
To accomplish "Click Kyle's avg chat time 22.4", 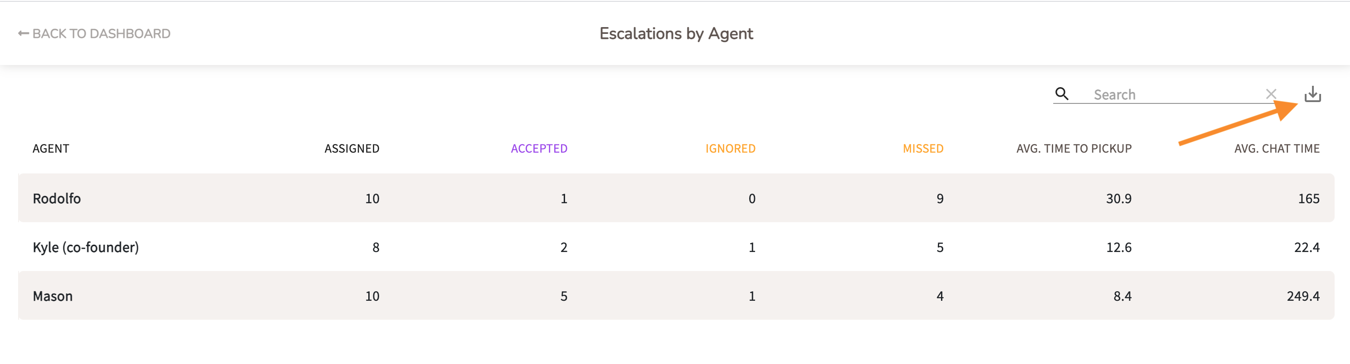I will [1307, 247].
